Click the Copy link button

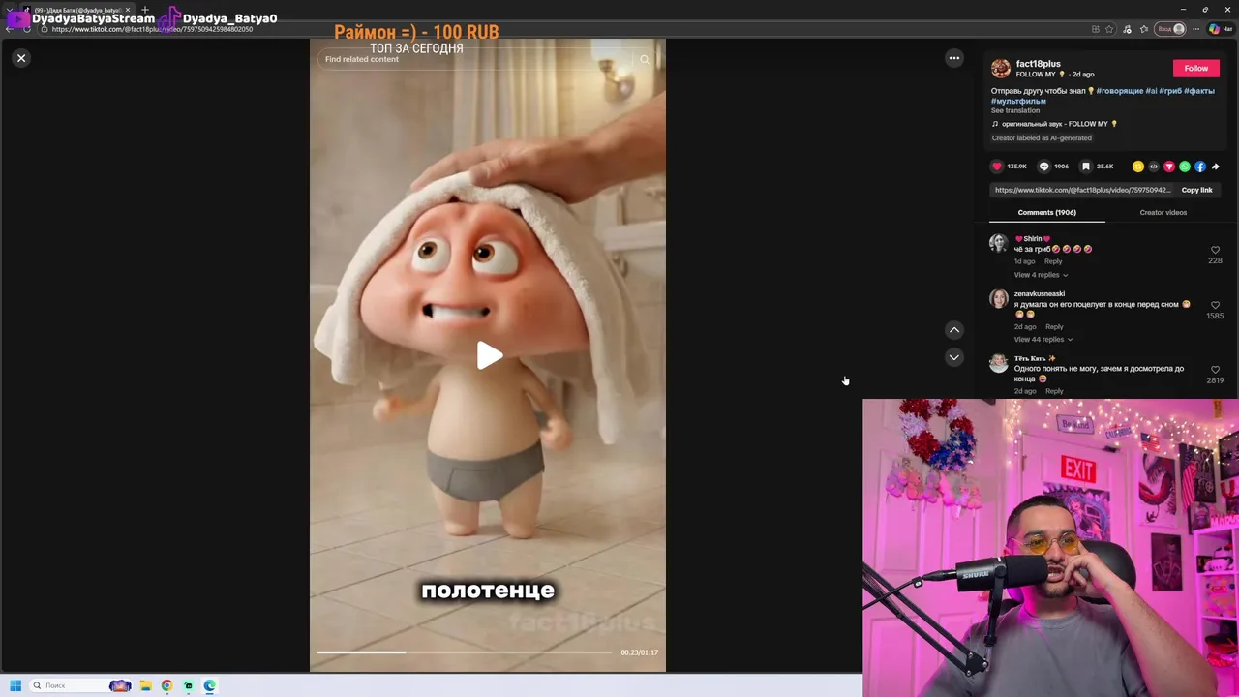click(1197, 190)
